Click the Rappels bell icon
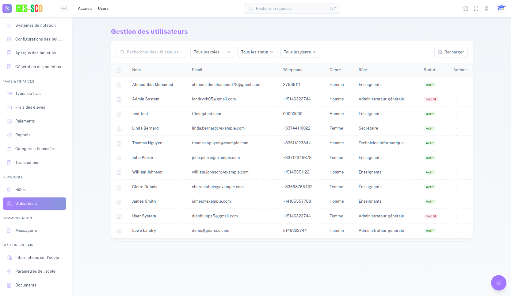 (9, 135)
